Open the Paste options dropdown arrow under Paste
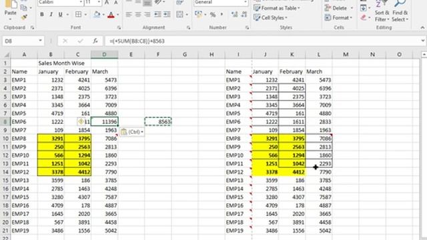427x240 pixels. point(11,19)
